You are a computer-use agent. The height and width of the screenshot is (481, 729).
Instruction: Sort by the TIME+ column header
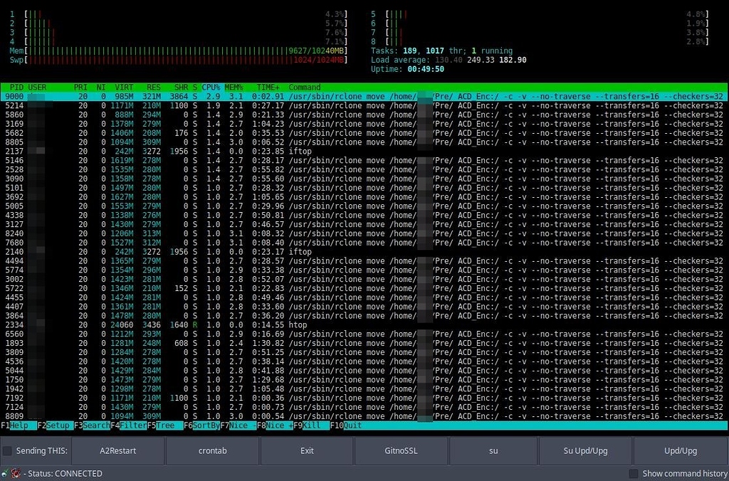point(268,88)
